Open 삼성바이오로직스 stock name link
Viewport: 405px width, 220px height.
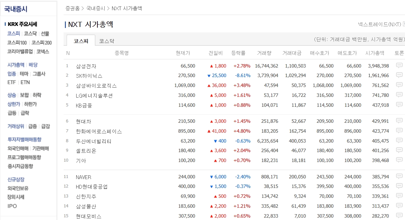point(96,85)
